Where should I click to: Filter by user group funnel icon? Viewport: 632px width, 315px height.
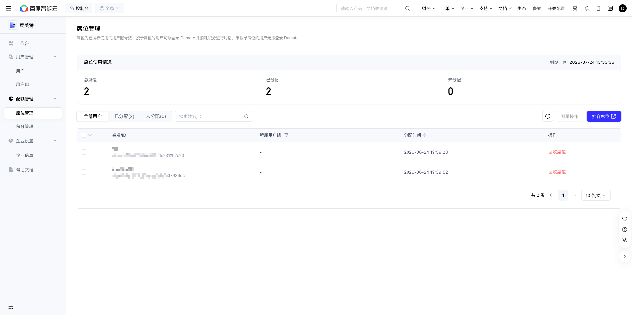(x=286, y=135)
